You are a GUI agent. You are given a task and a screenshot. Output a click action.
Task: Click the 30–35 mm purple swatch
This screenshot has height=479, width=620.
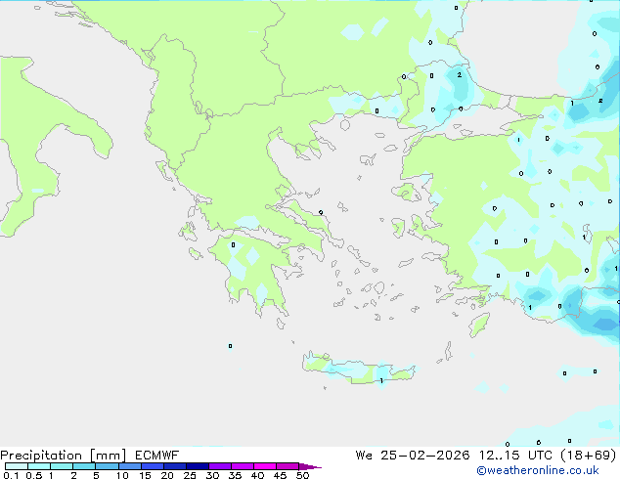coord(220,466)
